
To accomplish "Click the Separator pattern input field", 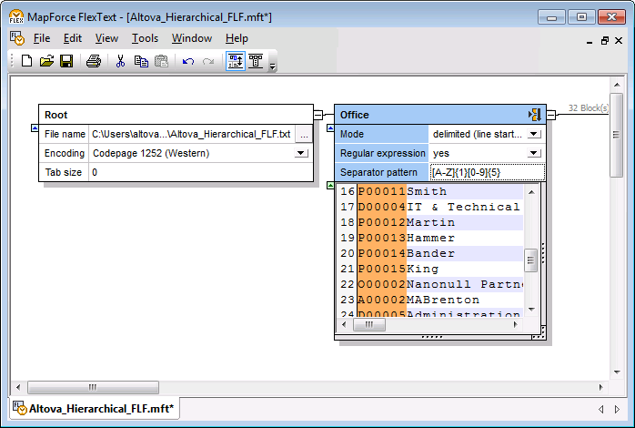I will (486, 172).
